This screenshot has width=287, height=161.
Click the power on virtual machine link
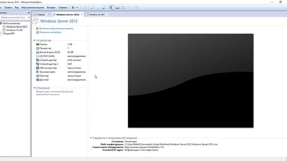pyautogui.click(x=56, y=29)
